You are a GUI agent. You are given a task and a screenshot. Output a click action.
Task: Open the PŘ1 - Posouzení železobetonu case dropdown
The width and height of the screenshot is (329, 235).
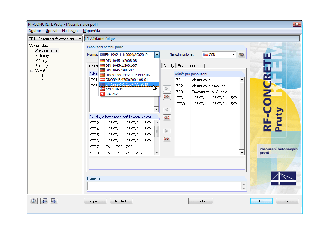coord(80,39)
